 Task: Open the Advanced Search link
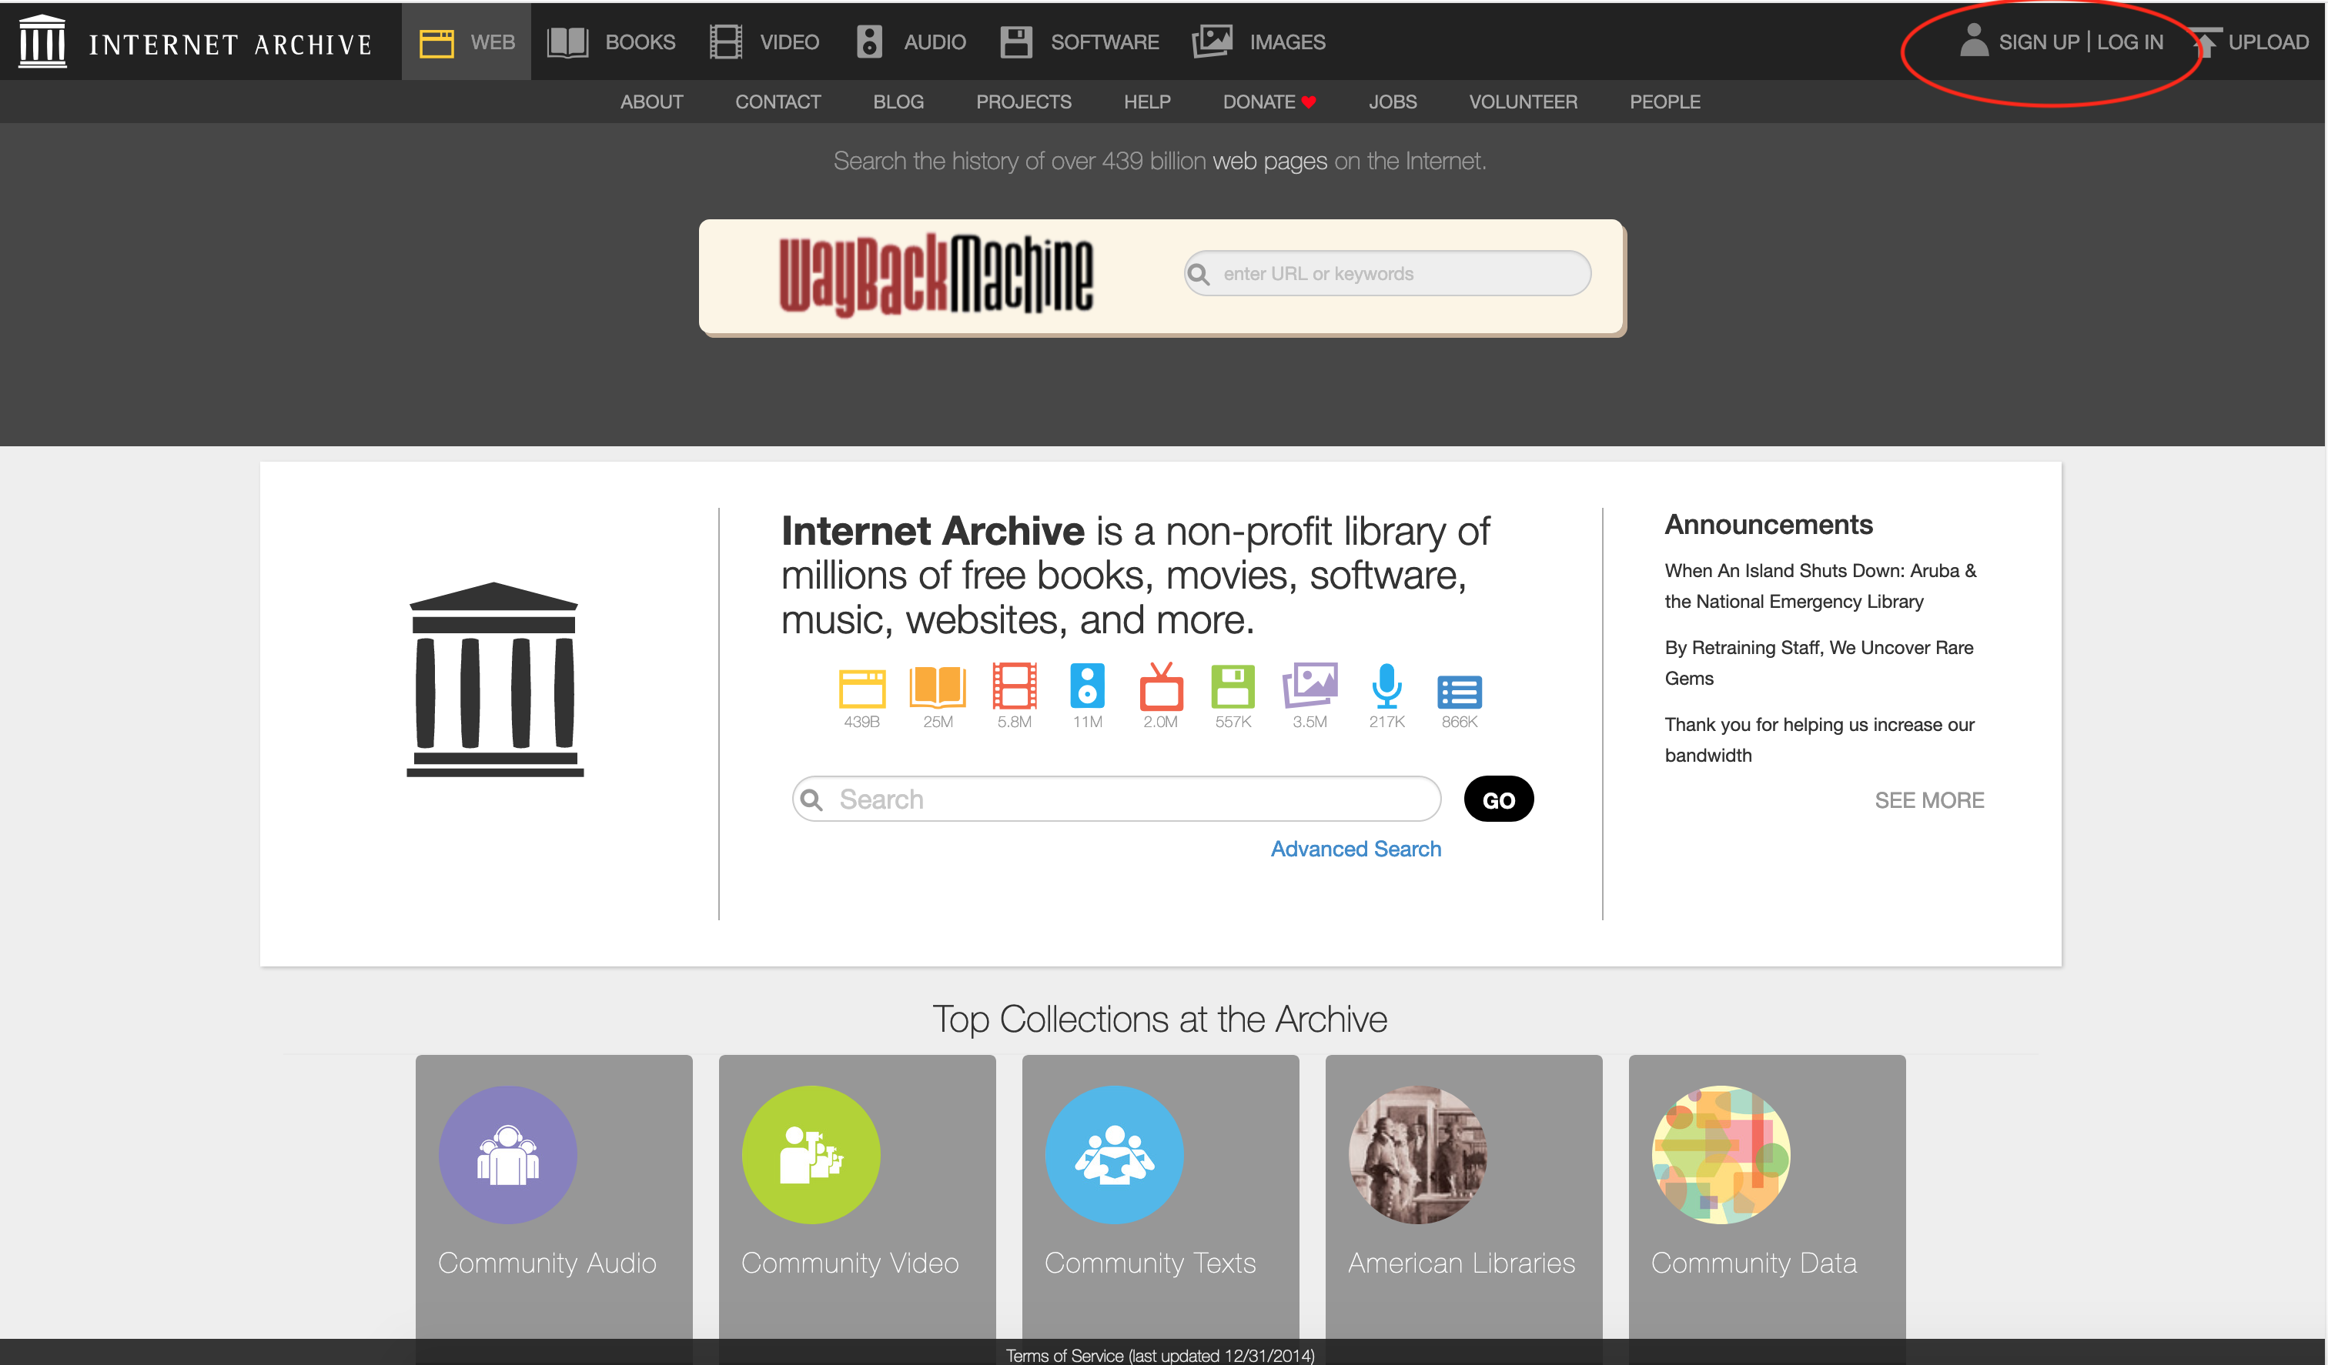coord(1355,849)
